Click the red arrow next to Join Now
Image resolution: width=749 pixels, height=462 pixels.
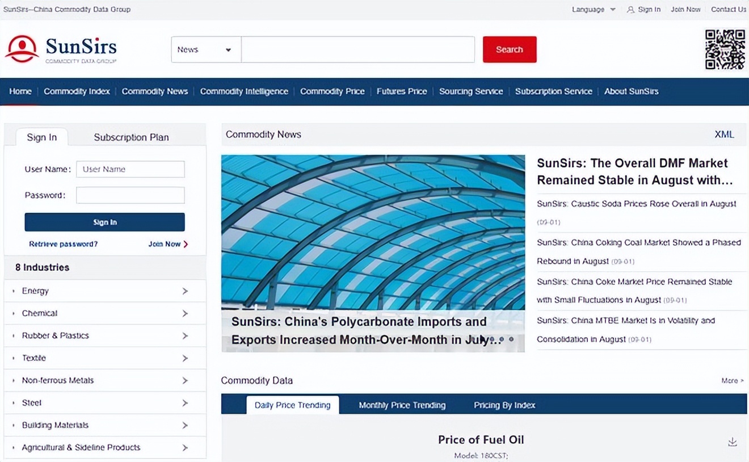tap(186, 244)
